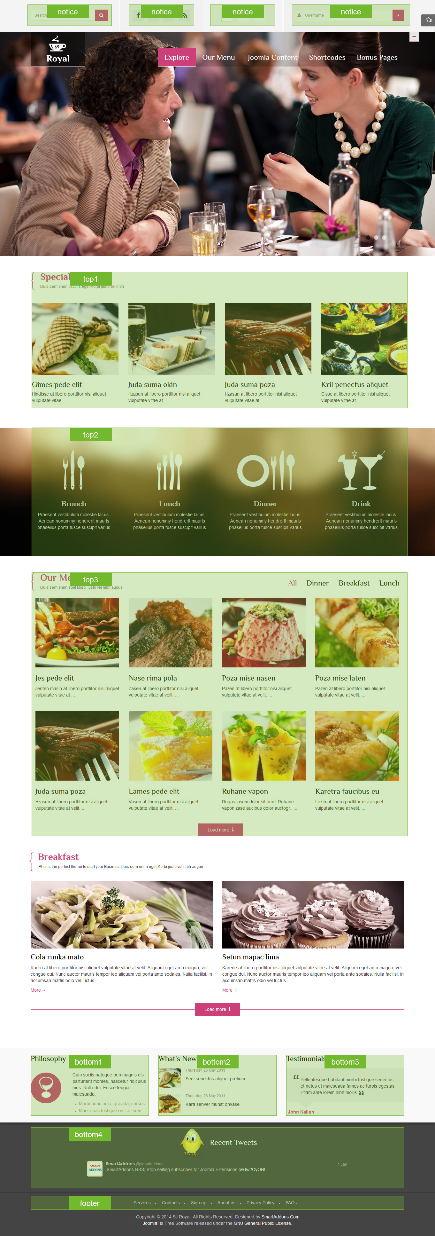
Task: Collapse the header with the minus icon
Action: [x=414, y=36]
